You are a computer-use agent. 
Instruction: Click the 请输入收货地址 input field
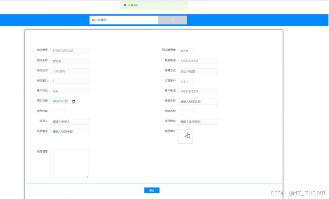tap(198, 122)
